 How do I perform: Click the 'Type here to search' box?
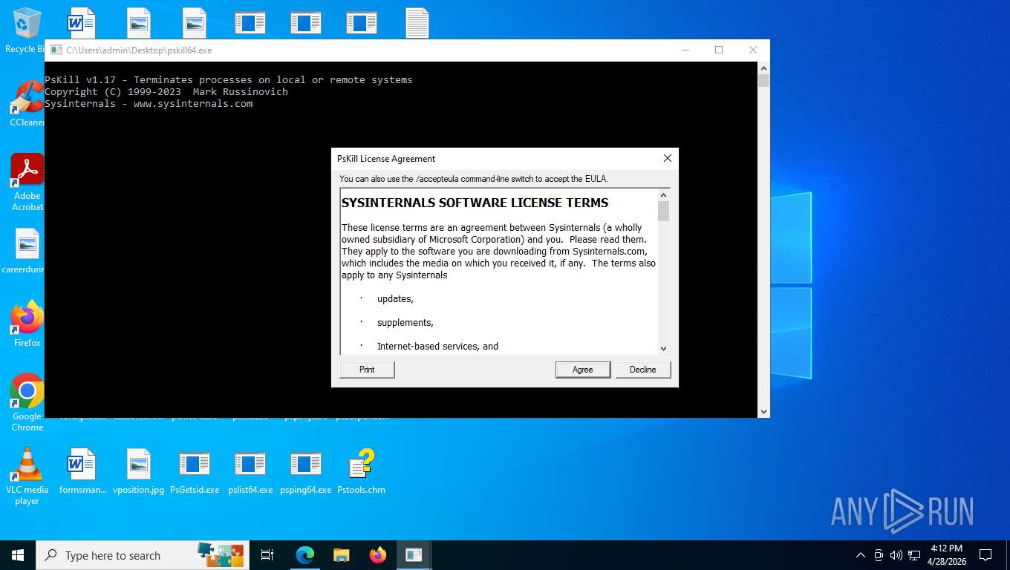tap(141, 555)
